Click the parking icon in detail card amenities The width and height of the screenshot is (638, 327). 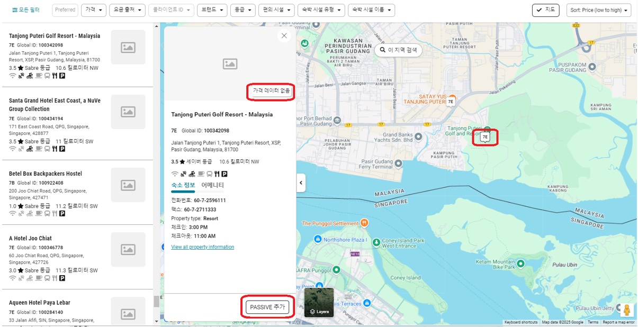[224, 174]
